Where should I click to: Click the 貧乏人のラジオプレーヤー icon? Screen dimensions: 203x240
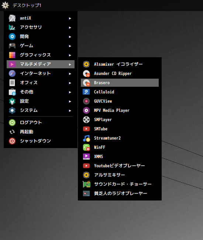pos(86,193)
